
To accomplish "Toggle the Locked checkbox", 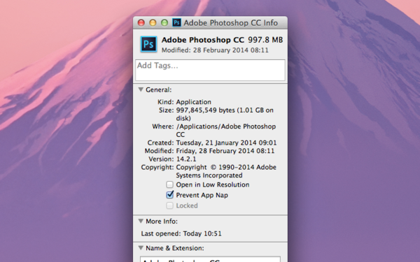I will click(169, 205).
